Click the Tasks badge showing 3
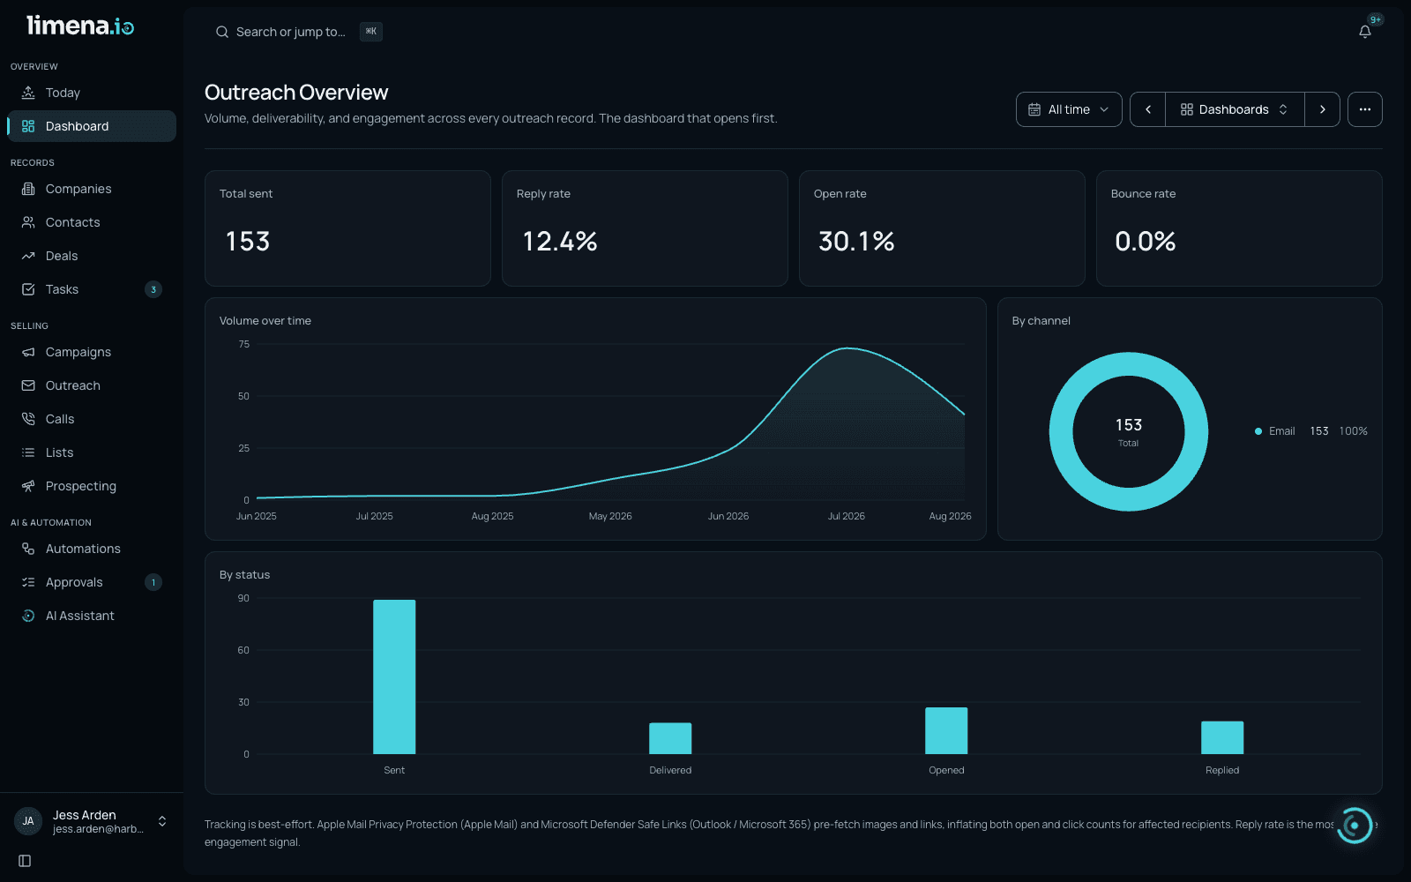The height and width of the screenshot is (882, 1411). point(153,289)
